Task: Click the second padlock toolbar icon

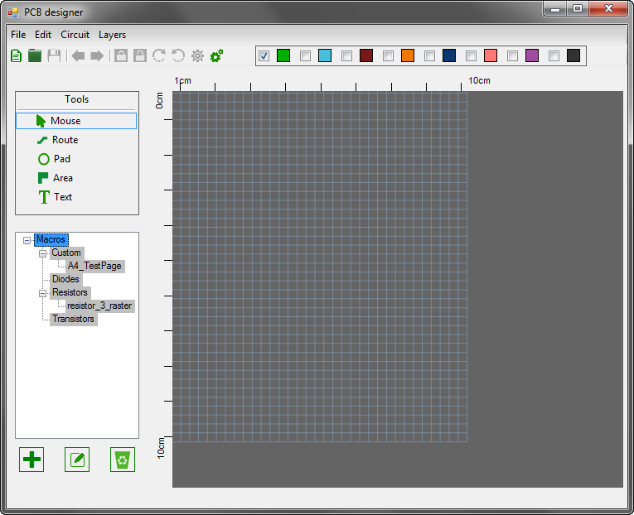Action: tap(140, 55)
